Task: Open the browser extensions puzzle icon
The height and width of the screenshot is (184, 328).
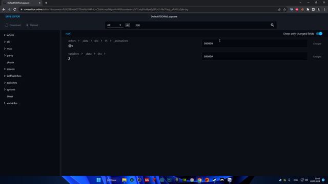Action: [x=307, y=9]
